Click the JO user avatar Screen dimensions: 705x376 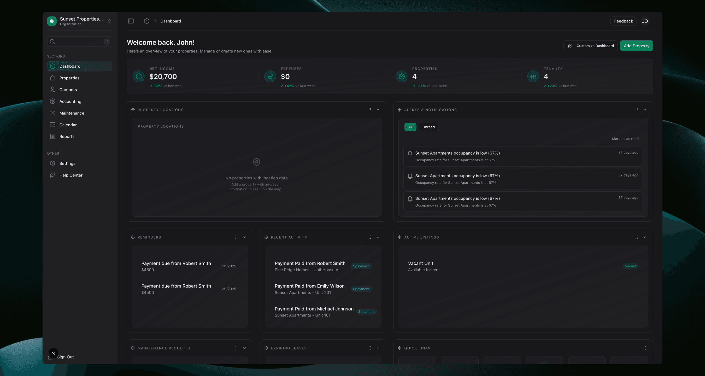645,21
